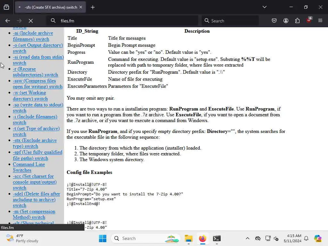
Task: Click the muted volume tray icon
Action: tap(276, 238)
